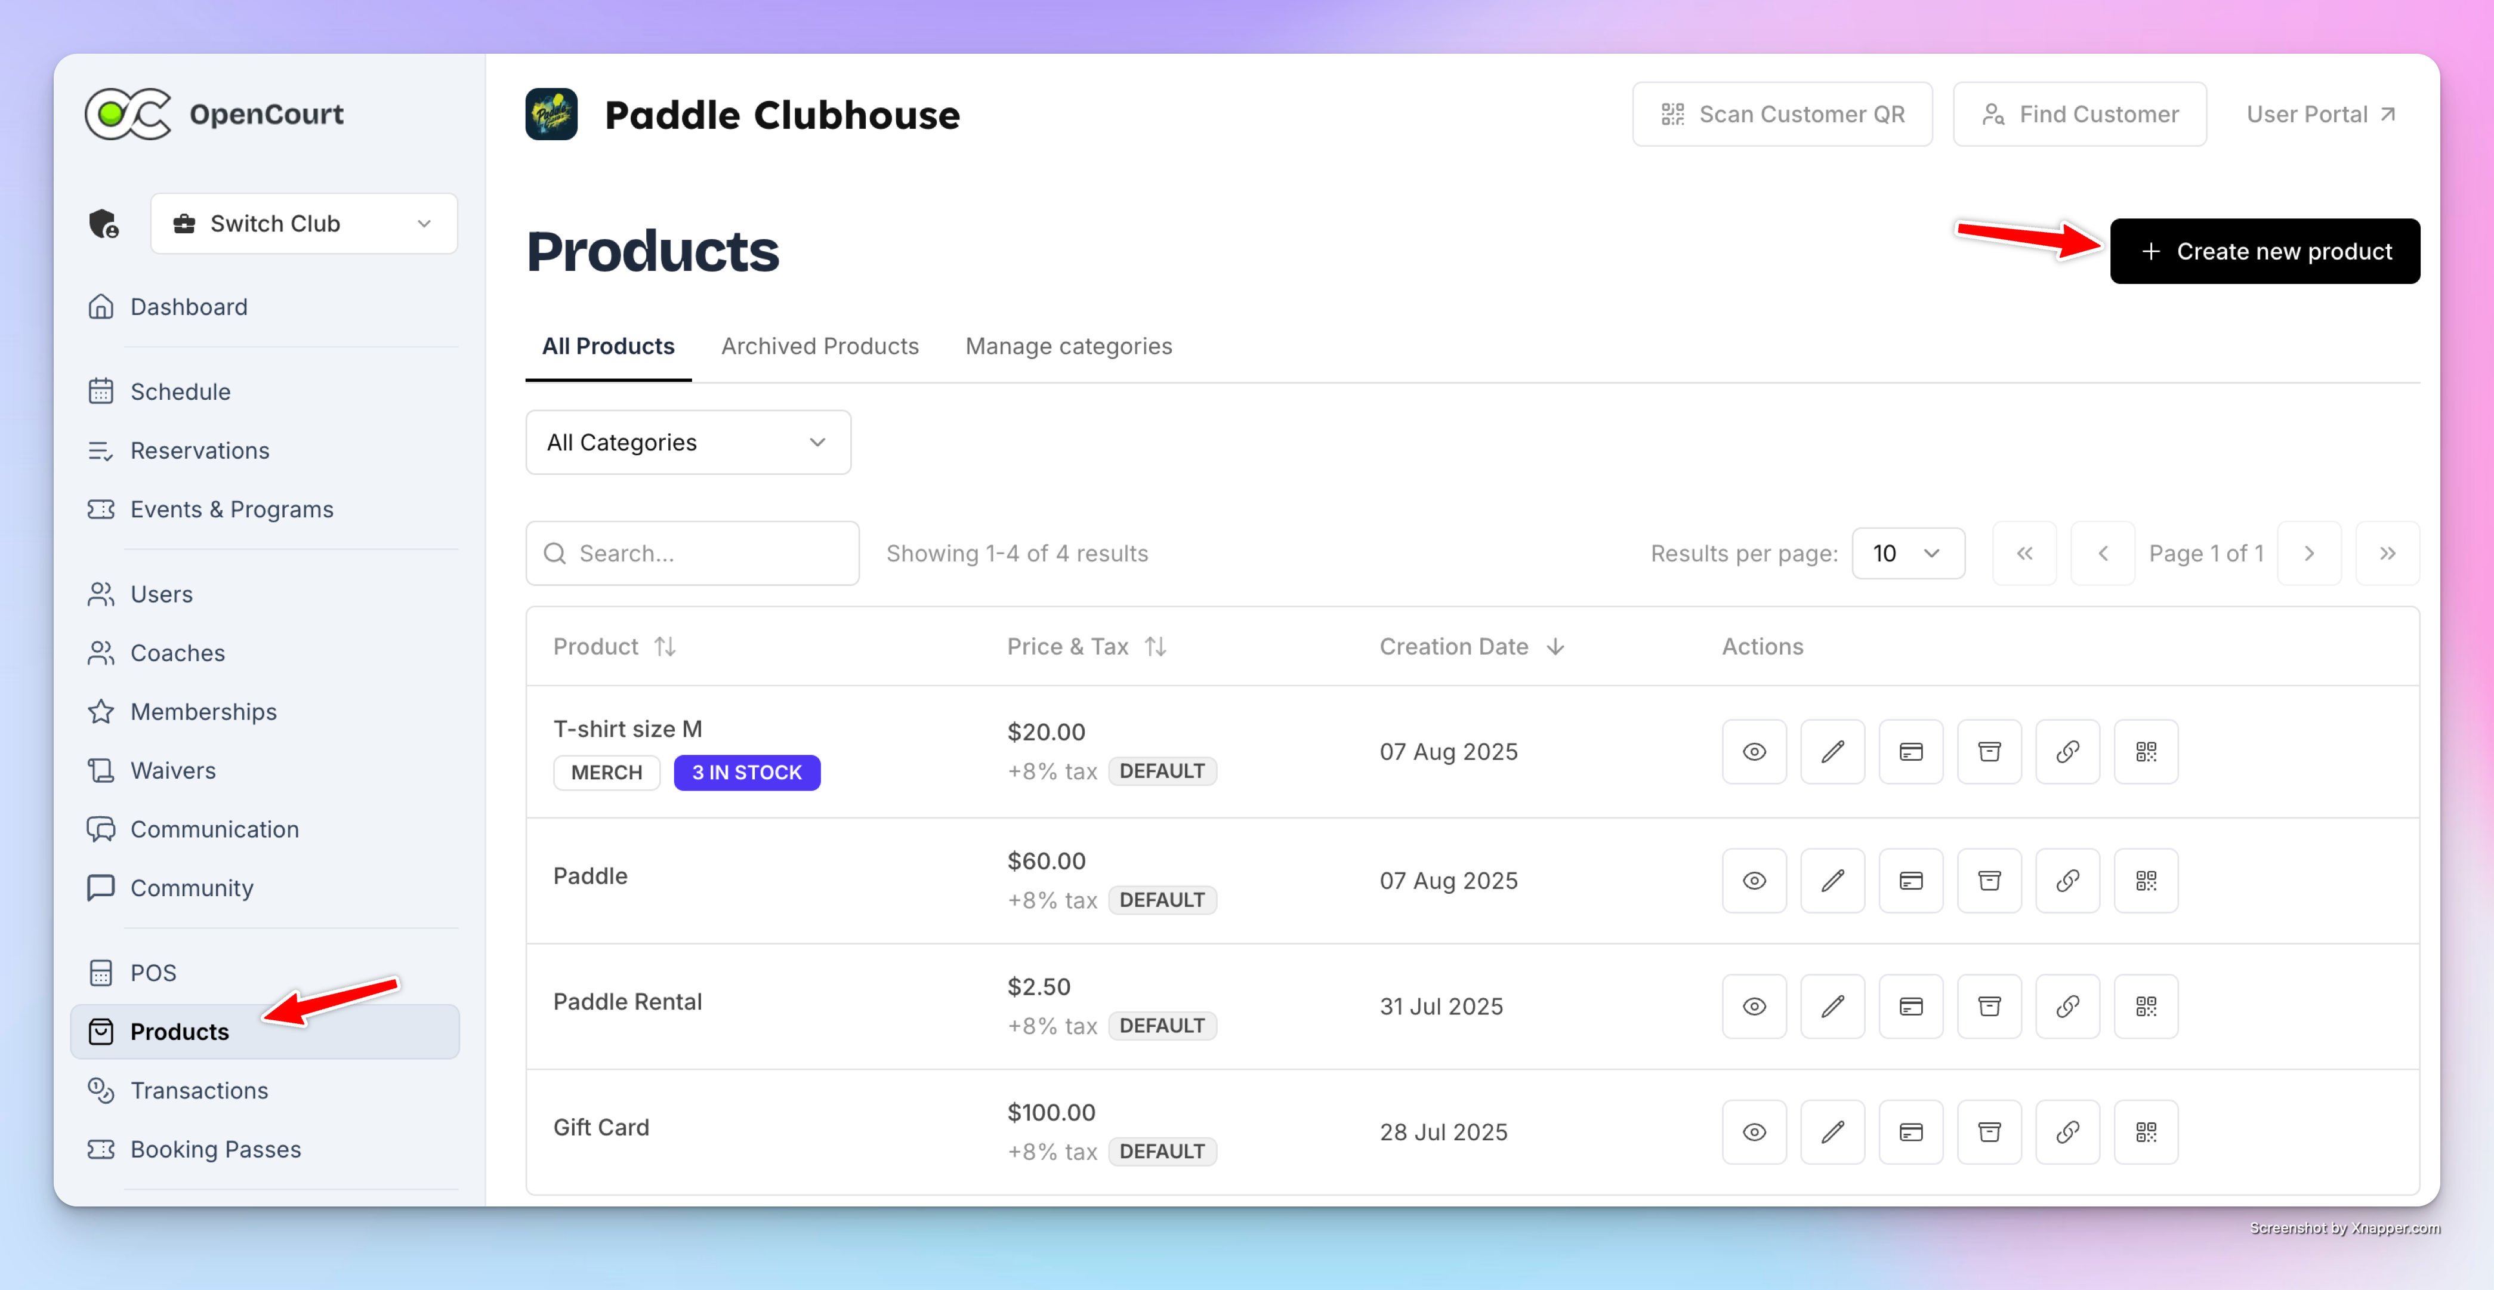Click the MERCH tag on T-shirt size M
The width and height of the screenshot is (2494, 1290).
tap(606, 773)
